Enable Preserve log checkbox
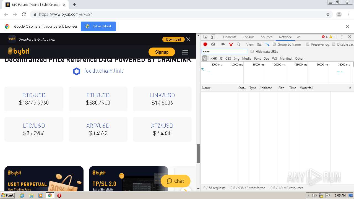The width and height of the screenshot is (354, 199). (308, 44)
